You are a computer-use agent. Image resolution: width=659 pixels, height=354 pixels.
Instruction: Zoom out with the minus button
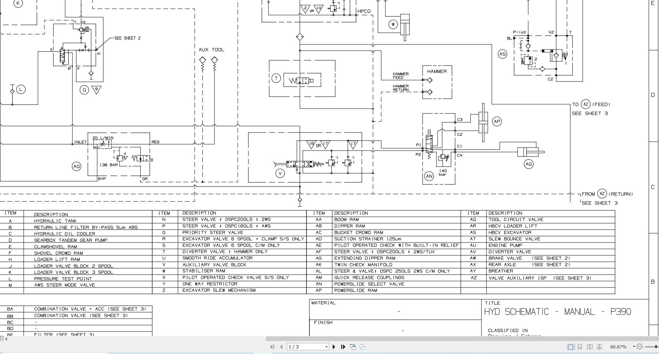(x=640, y=346)
